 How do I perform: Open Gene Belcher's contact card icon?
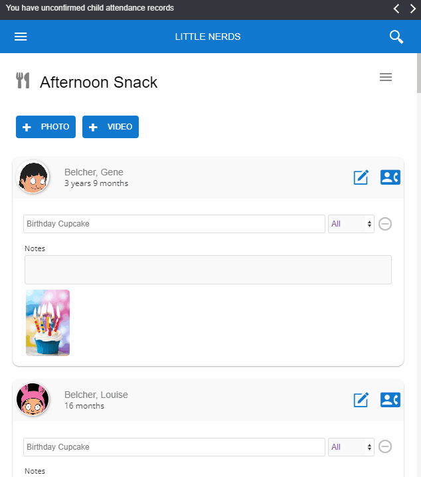[x=390, y=177]
